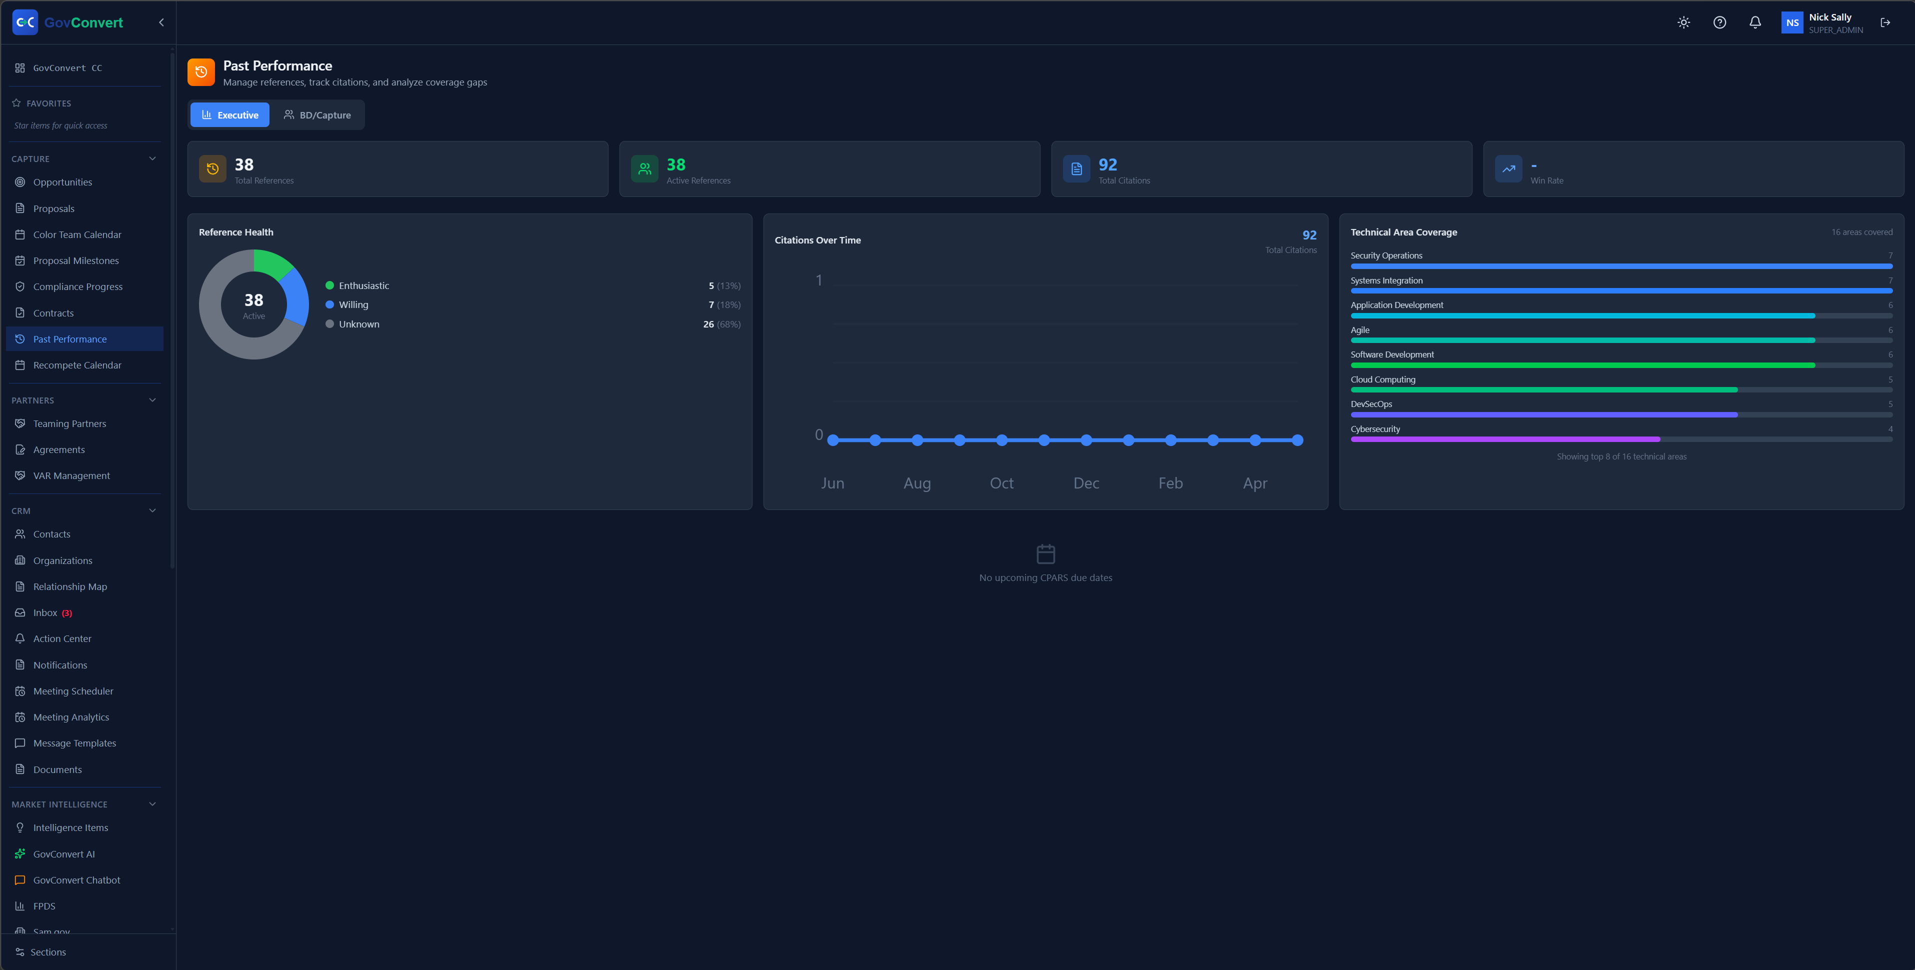
Task: Click the Message Templates chat icon
Action: (20, 743)
